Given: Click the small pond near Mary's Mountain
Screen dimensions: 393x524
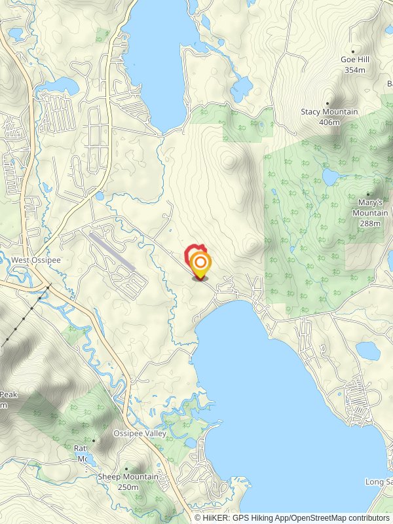Looking at the screenshot, I should pos(330,177).
